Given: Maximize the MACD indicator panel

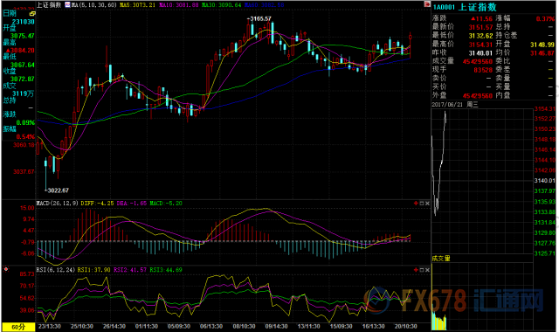Looking at the screenshot, I should tap(421, 204).
